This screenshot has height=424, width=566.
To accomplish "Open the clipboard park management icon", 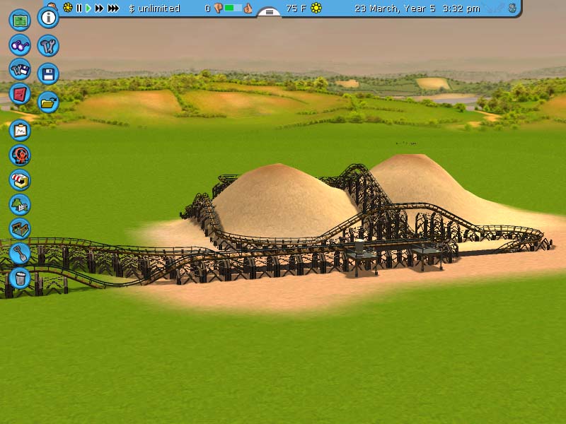I will point(20,131).
